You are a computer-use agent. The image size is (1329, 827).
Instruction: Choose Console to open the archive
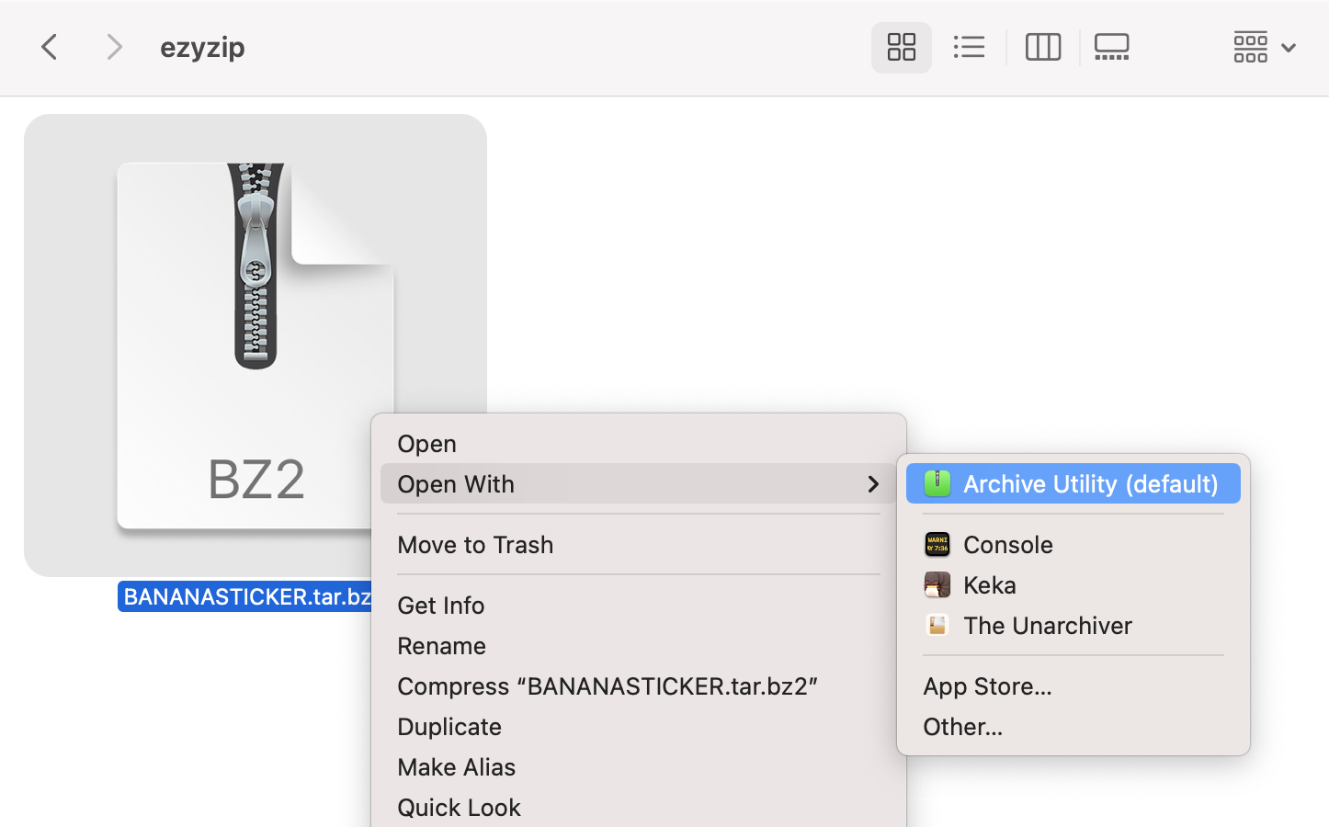[1007, 544]
